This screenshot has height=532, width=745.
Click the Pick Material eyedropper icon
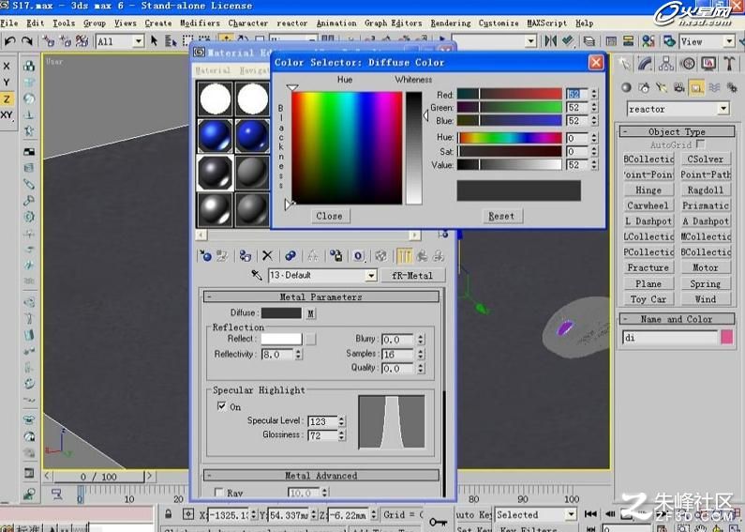(x=257, y=275)
